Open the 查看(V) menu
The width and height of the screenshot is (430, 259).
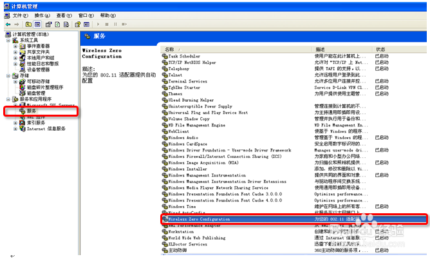click(64, 15)
